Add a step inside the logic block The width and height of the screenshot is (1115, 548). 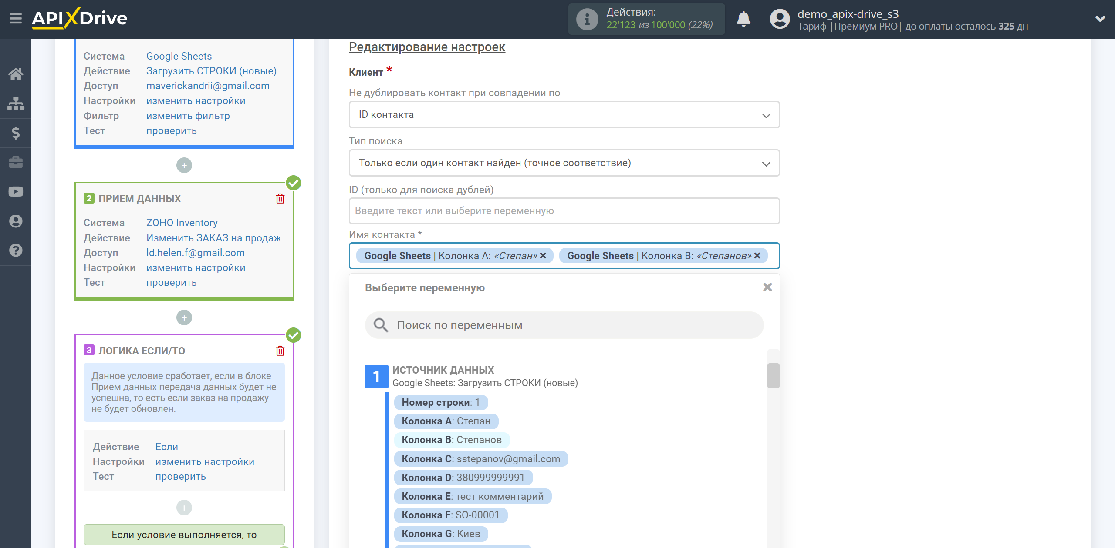tap(184, 508)
